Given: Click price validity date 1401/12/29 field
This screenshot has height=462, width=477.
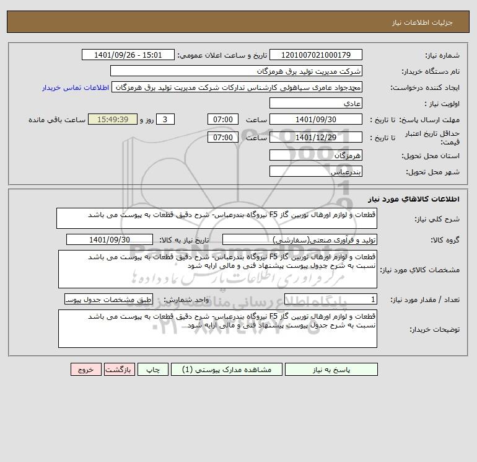Looking at the screenshot, I should [316, 137].
